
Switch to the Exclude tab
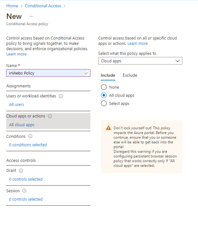[130, 75]
